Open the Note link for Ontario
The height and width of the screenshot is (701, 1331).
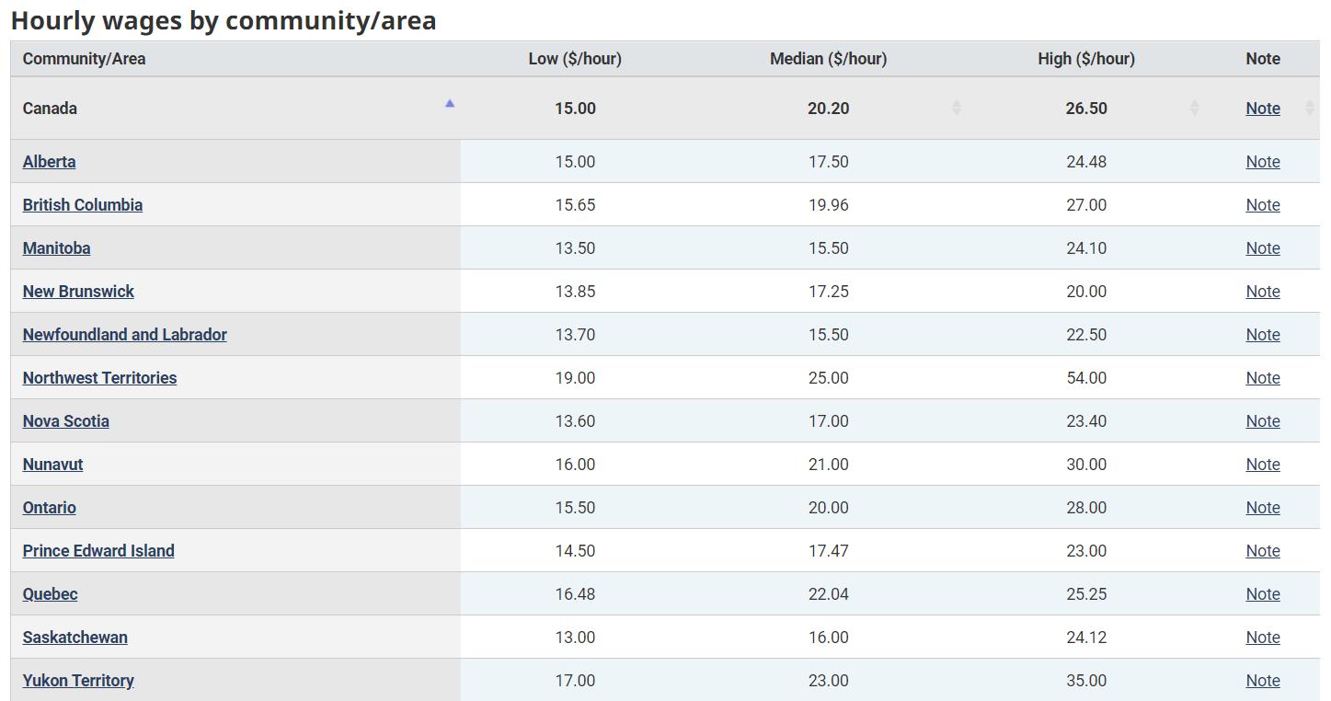click(x=1263, y=507)
